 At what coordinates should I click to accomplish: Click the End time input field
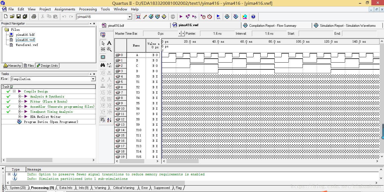(359, 34)
